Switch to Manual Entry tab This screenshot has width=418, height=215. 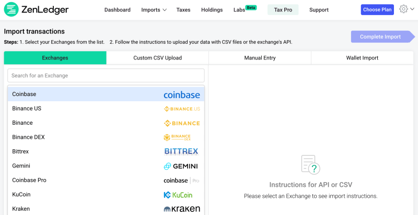[x=260, y=58]
